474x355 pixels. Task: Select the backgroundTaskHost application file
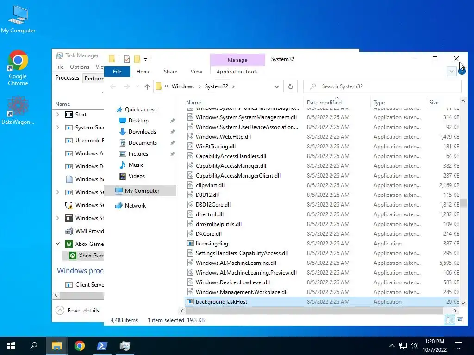click(222, 302)
